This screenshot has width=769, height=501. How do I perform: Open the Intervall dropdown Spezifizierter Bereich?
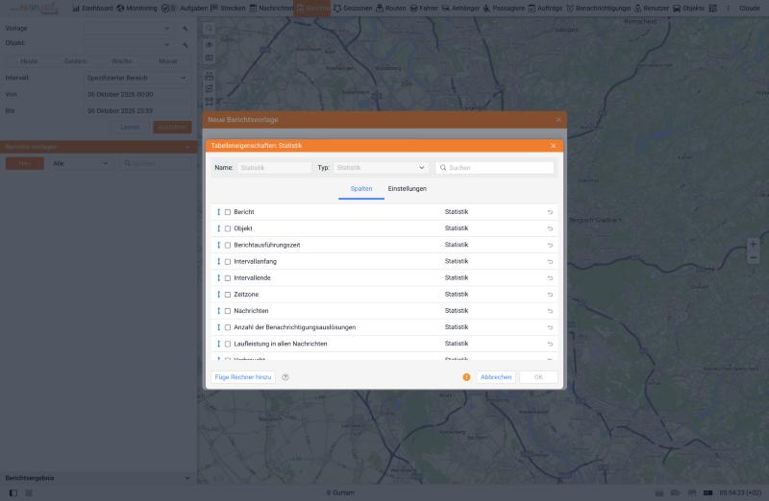pyautogui.click(x=136, y=78)
